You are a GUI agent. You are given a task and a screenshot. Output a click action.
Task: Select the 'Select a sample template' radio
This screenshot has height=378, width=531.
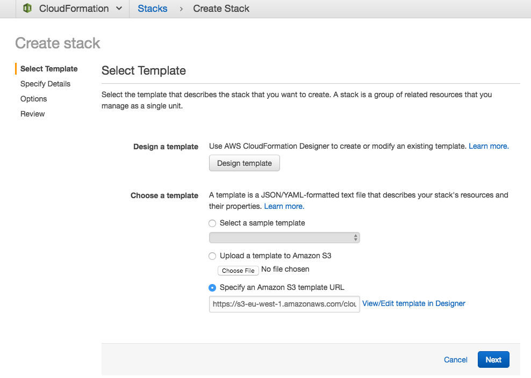click(212, 223)
